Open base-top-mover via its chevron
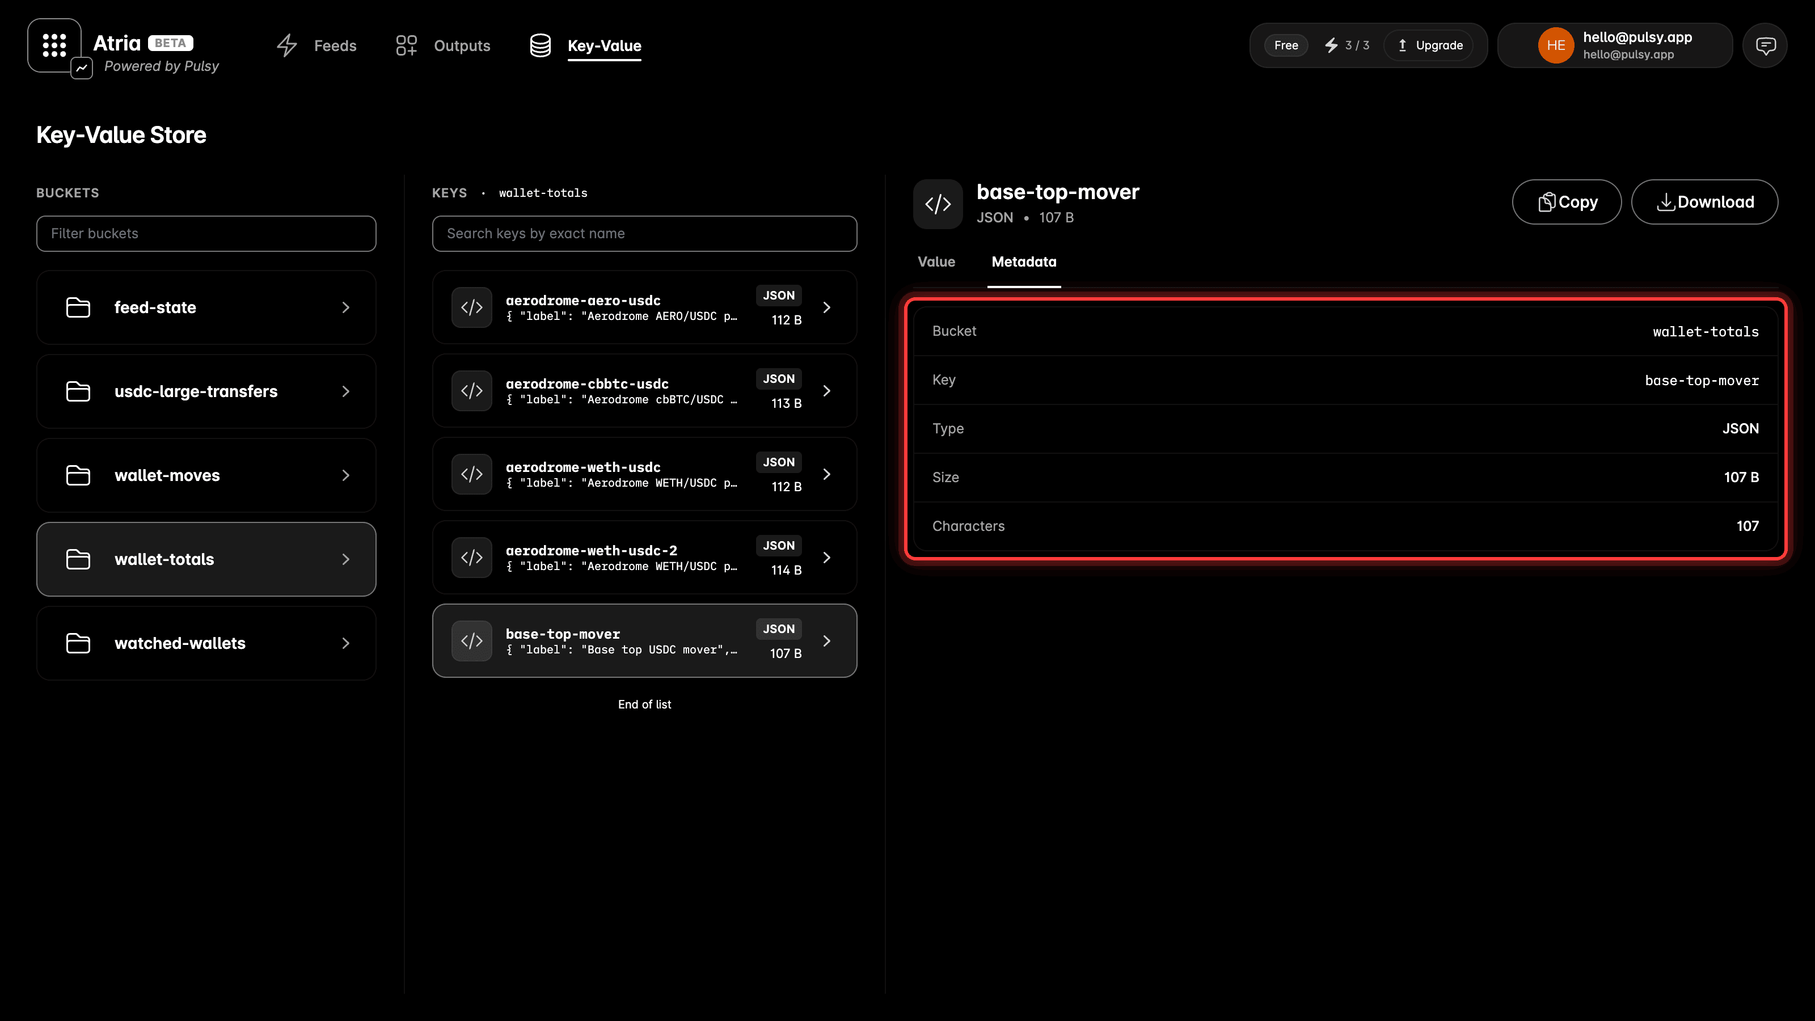Image resolution: width=1815 pixels, height=1021 pixels. pyautogui.click(x=827, y=640)
